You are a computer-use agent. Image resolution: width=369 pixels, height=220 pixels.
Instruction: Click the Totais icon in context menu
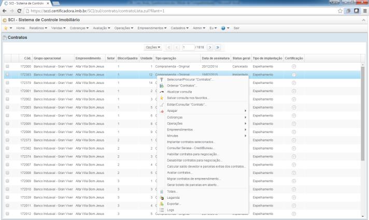click(162, 192)
